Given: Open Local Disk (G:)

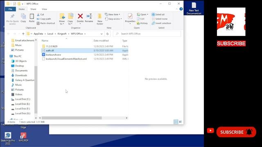Looking at the screenshot, I should click(x=23, y=114).
